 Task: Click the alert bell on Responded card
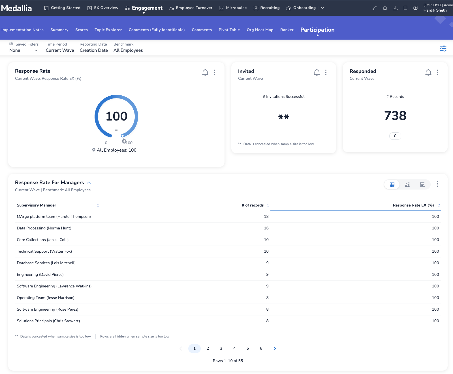428,73
